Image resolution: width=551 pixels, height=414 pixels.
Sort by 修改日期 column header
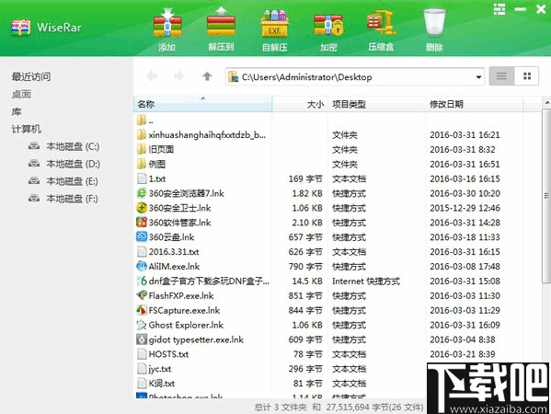pos(474,104)
